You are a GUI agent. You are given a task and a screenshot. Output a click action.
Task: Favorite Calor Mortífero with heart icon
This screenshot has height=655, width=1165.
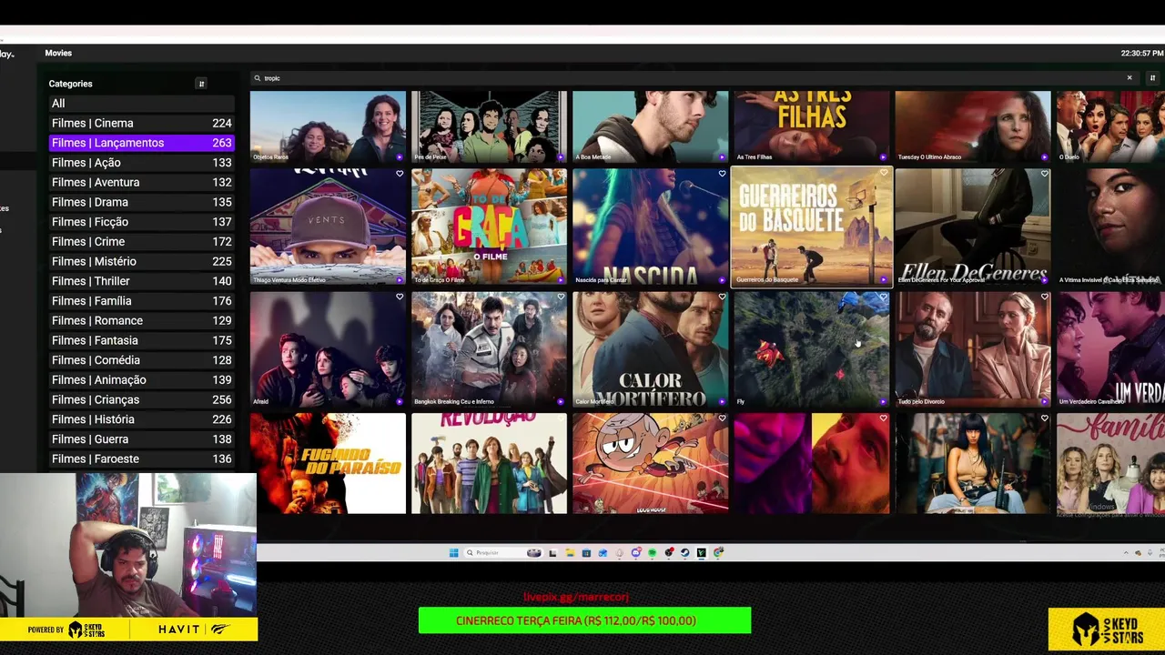point(722,297)
